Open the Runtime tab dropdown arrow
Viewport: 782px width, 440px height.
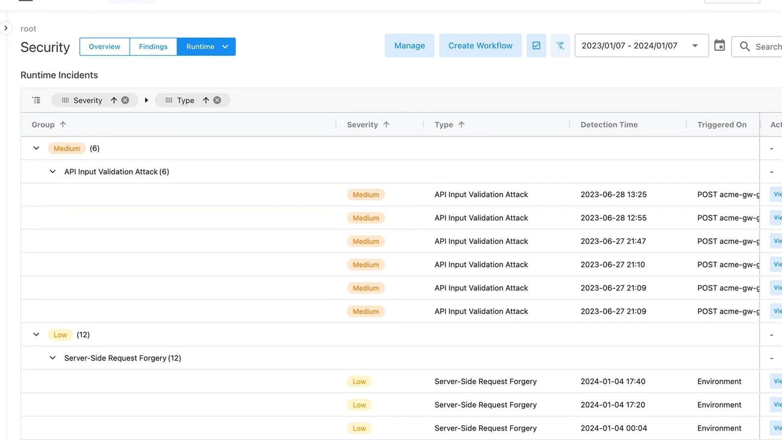225,47
